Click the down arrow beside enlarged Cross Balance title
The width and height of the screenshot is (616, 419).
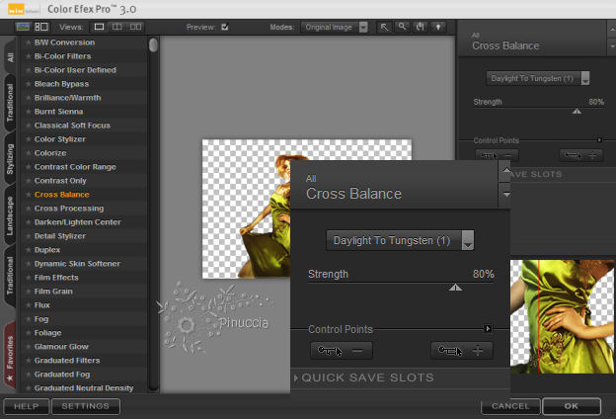click(x=506, y=195)
